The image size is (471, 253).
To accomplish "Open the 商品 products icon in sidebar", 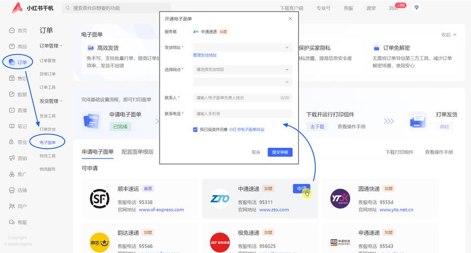I will (x=12, y=46).
